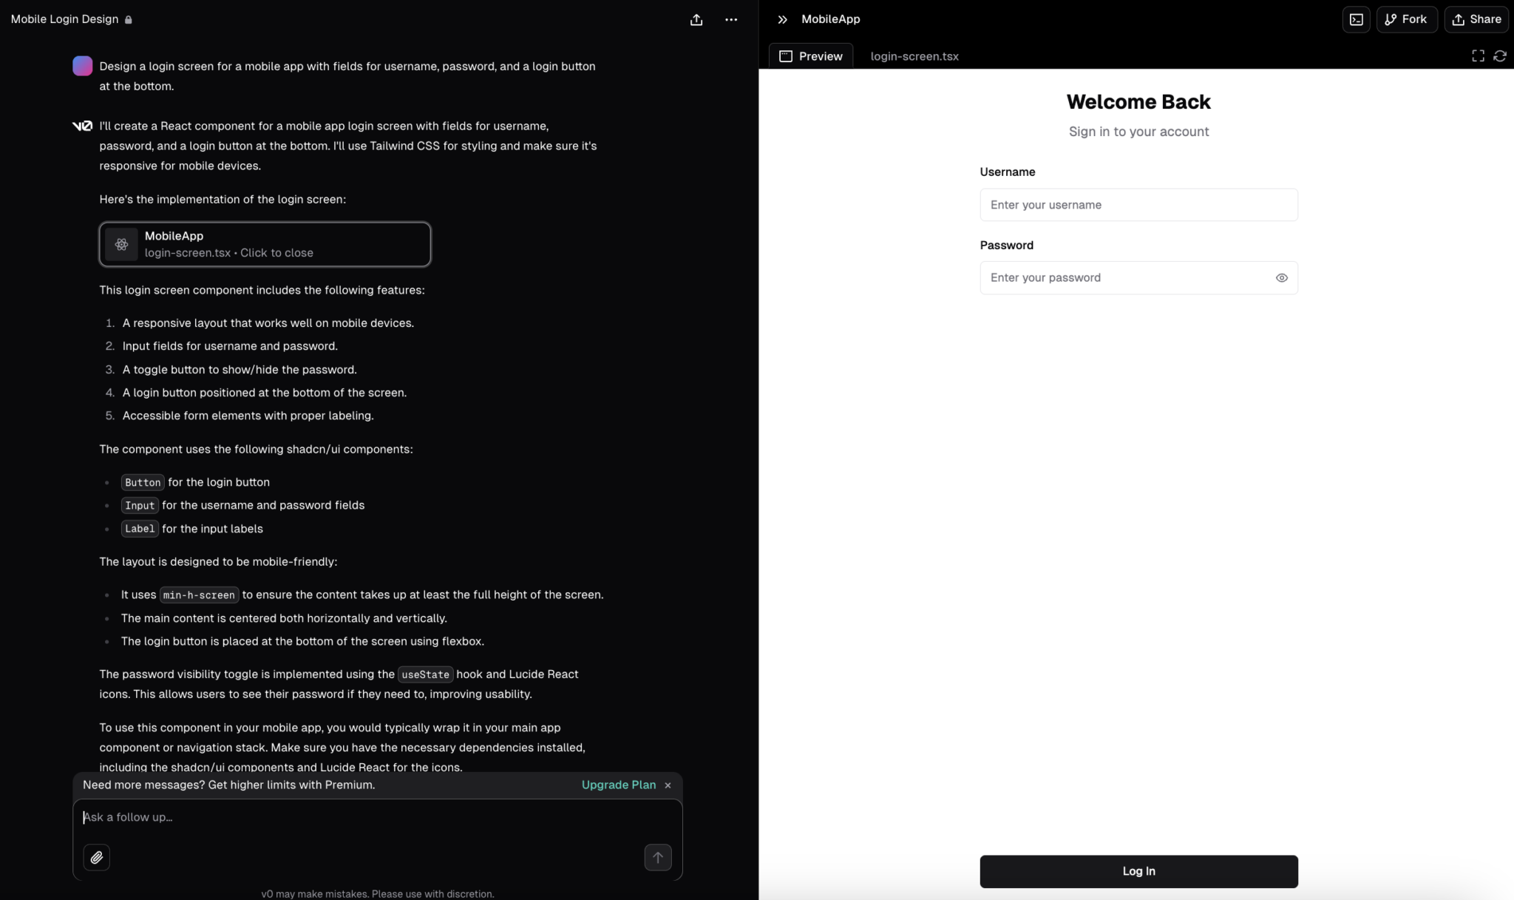
Task: Collapse the preview panel with the double chevron
Action: pyautogui.click(x=781, y=19)
